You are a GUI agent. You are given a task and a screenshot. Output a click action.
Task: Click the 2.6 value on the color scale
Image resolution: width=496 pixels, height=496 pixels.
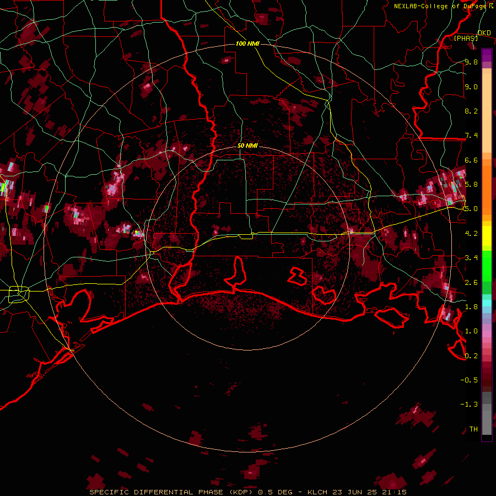[x=471, y=283]
